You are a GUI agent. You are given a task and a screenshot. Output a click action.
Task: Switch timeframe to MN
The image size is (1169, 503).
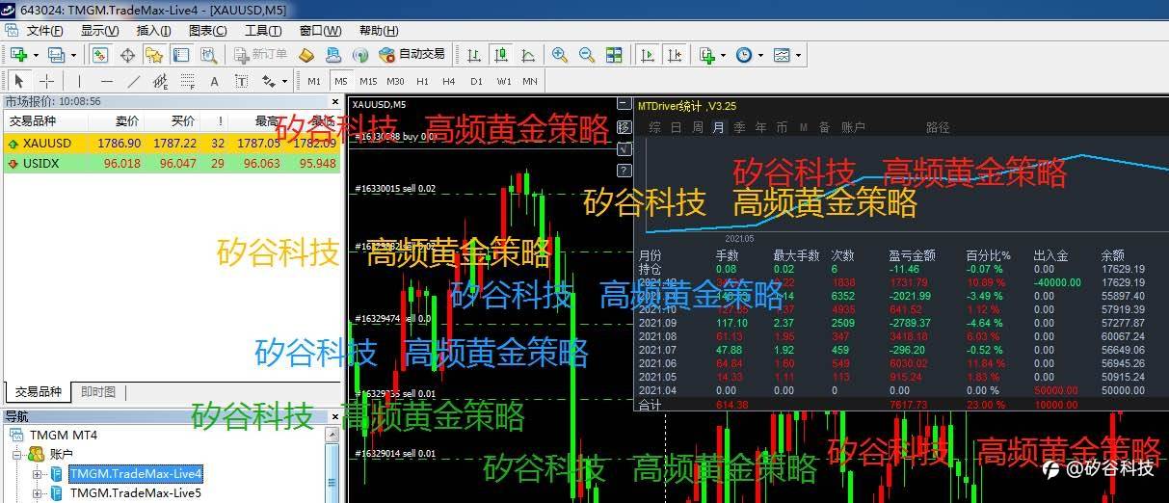(x=530, y=81)
